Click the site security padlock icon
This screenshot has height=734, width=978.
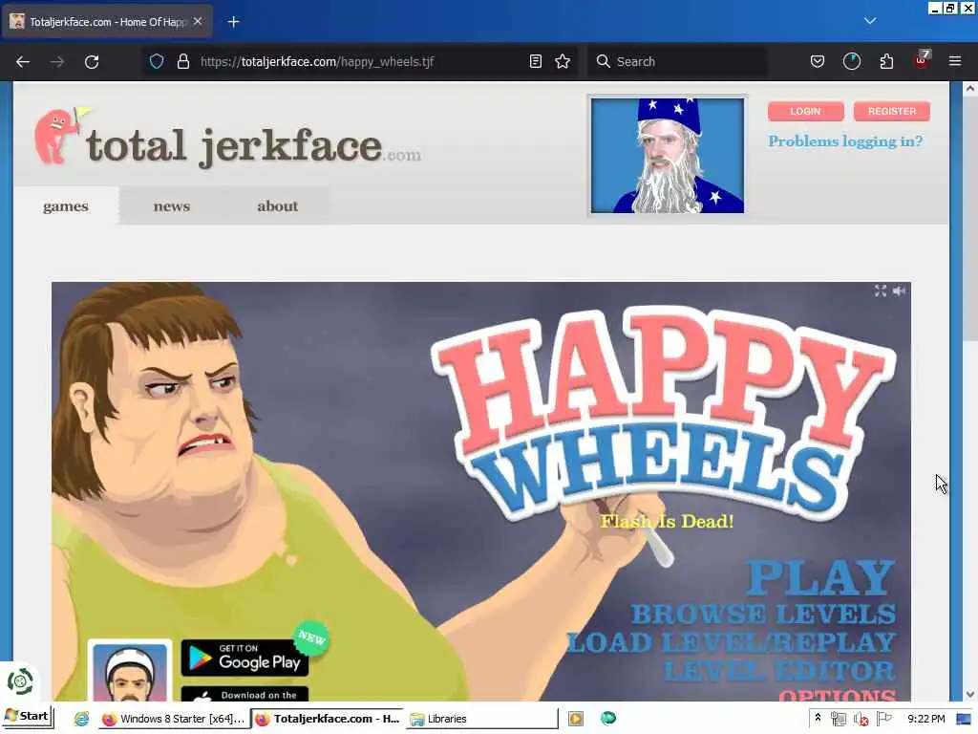[182, 61]
